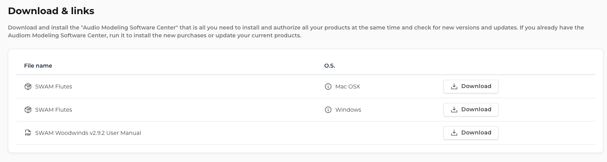607x162 pixels.
Task: Click the download arrow icon in the Windows row
Action: (x=454, y=110)
